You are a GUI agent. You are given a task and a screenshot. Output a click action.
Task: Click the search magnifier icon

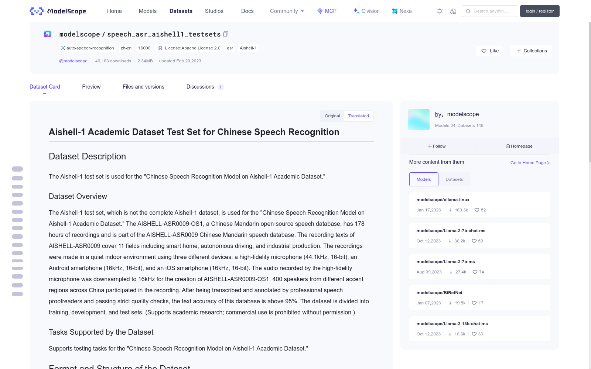tap(468, 11)
